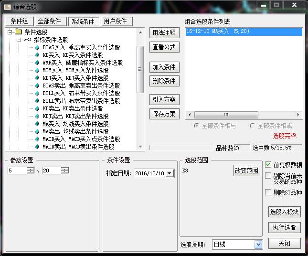
Task: Enable 剔除当前未交易的品种 checkbox
Action: [268, 175]
